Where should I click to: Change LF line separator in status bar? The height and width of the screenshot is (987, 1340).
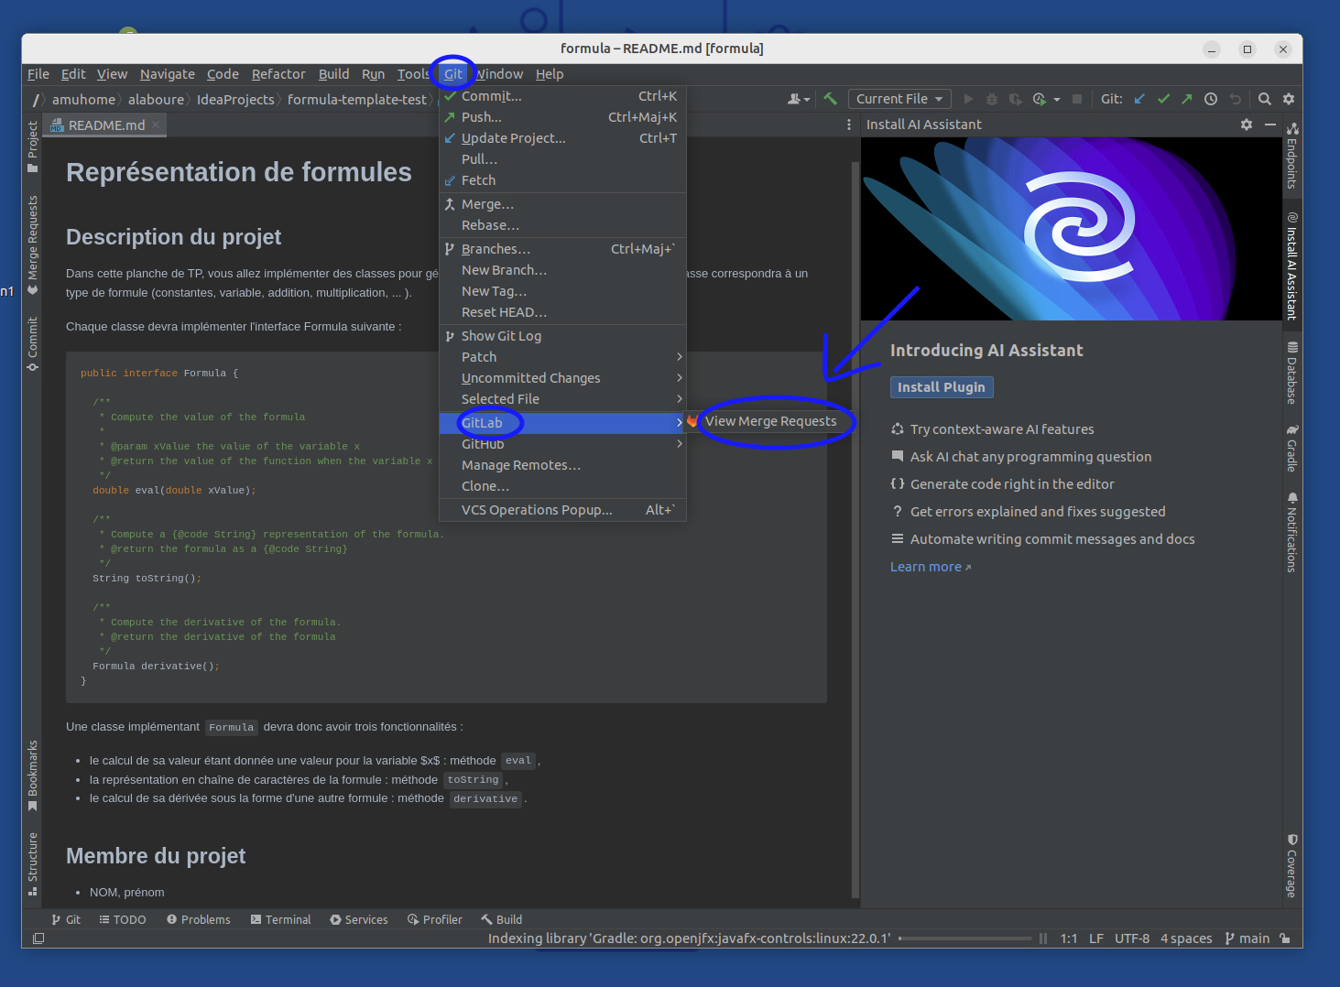[1096, 938]
